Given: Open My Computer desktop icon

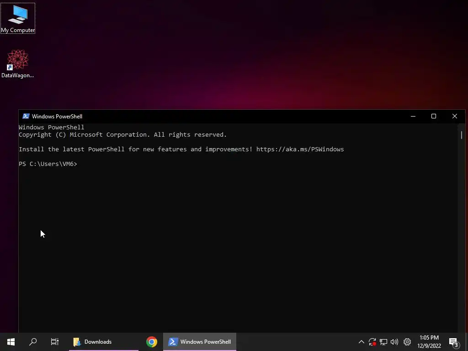Looking at the screenshot, I should click(x=18, y=18).
